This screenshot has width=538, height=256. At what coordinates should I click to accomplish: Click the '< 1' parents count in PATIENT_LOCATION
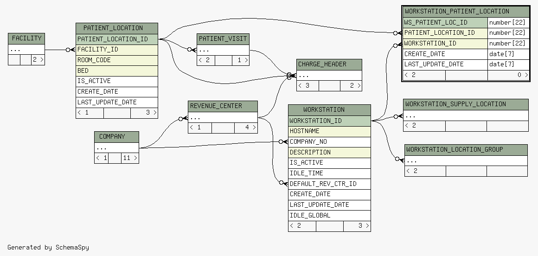coord(90,113)
